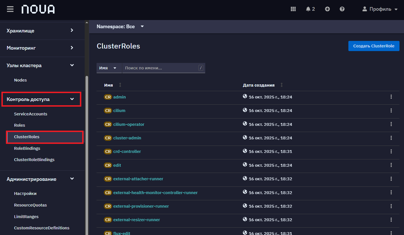
Task: Click date 18:31 in crd-controller row
Action: point(270,151)
